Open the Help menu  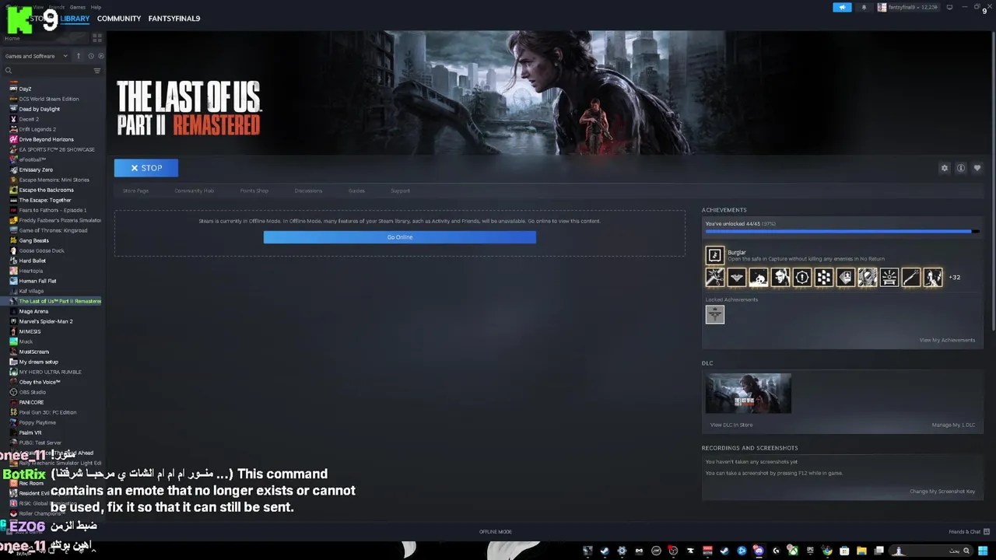(x=96, y=7)
